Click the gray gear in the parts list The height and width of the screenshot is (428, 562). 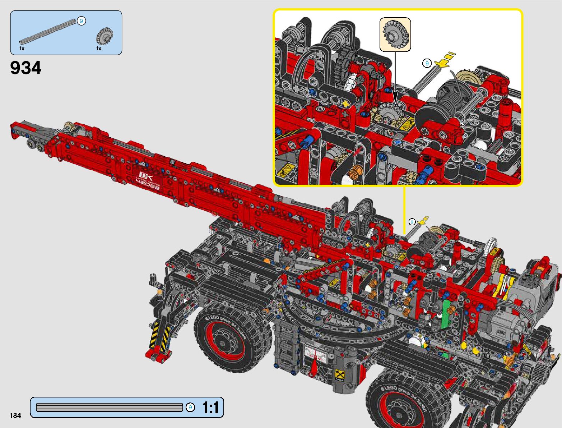104,36
